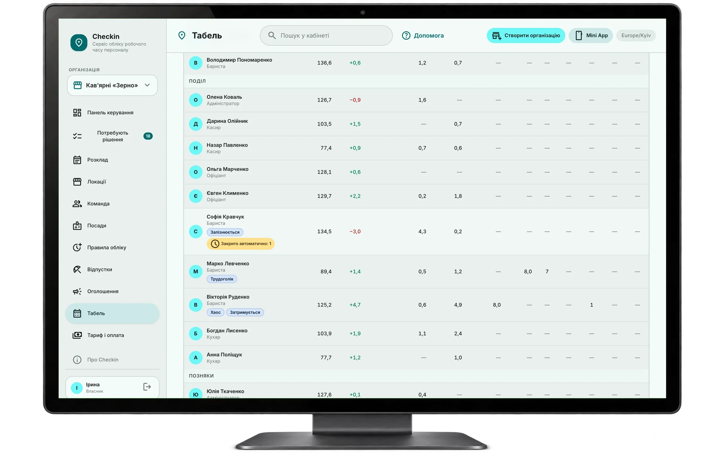The height and width of the screenshot is (453, 725).
Task: Click the Checkin logo pin icon
Action: [79, 42]
